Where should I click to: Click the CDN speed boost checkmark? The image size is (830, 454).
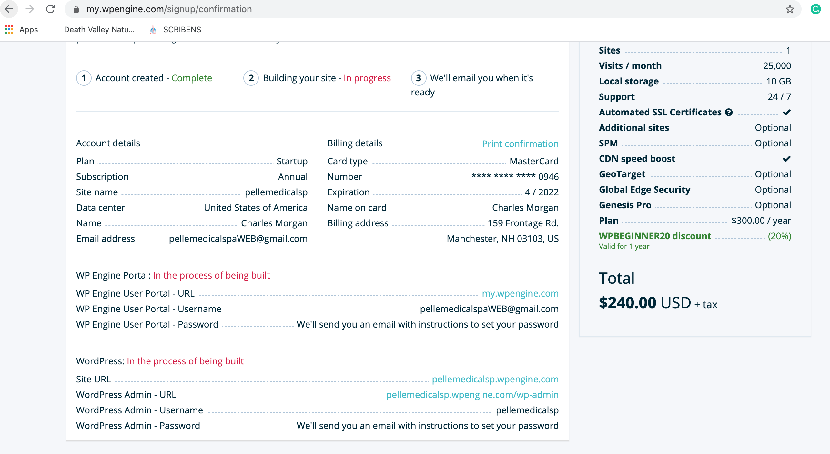point(787,159)
